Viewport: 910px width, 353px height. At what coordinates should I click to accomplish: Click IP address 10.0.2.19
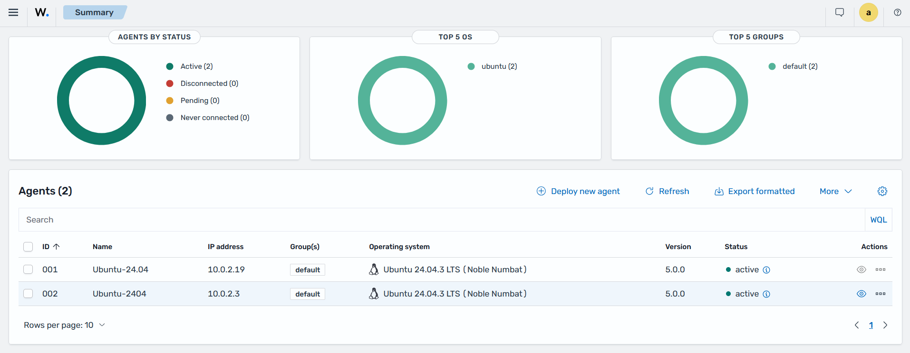pyautogui.click(x=226, y=269)
